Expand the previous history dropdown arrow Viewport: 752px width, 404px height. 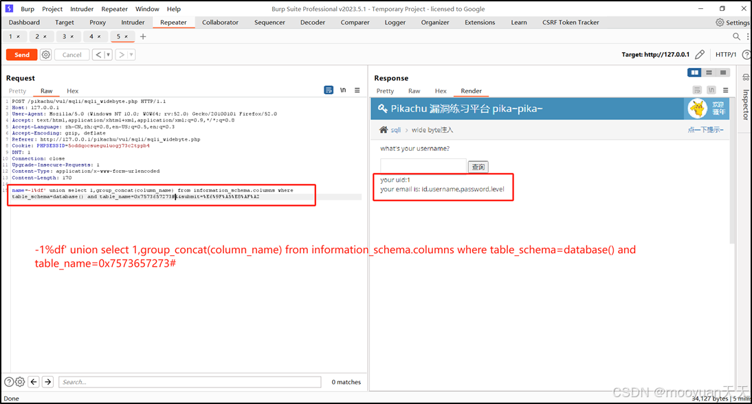coord(109,55)
